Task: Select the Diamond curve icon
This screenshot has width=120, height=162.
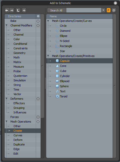Action: point(57,31)
